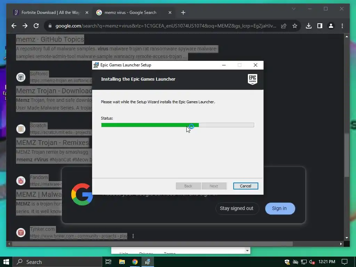Open memz GitHub Topics result
356x267 pixels.
[50, 39]
